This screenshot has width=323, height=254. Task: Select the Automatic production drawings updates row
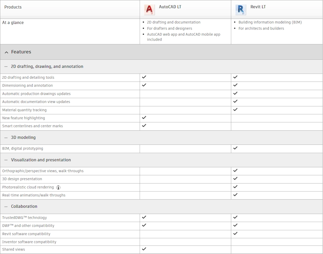click(36, 94)
